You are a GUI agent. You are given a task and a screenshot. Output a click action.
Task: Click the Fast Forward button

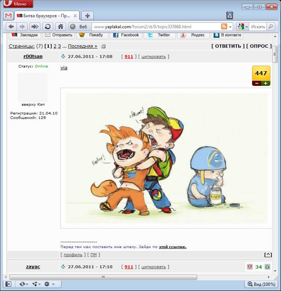coord(35,27)
